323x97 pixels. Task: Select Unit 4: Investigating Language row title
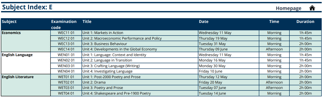[107, 71]
